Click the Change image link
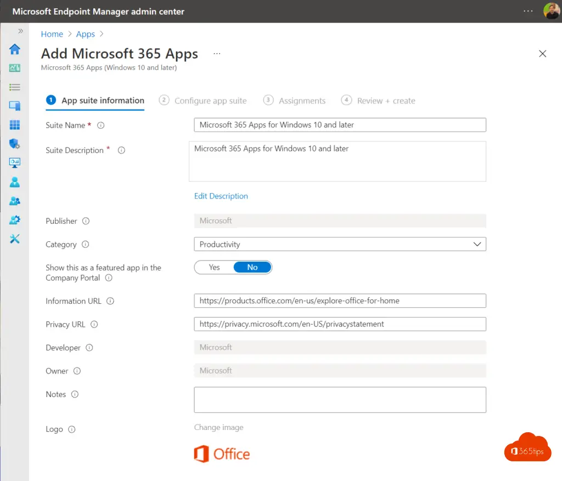The width and height of the screenshot is (562, 481). click(x=218, y=427)
